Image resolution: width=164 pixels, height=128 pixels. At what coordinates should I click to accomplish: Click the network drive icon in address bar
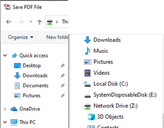click(x=49, y=22)
